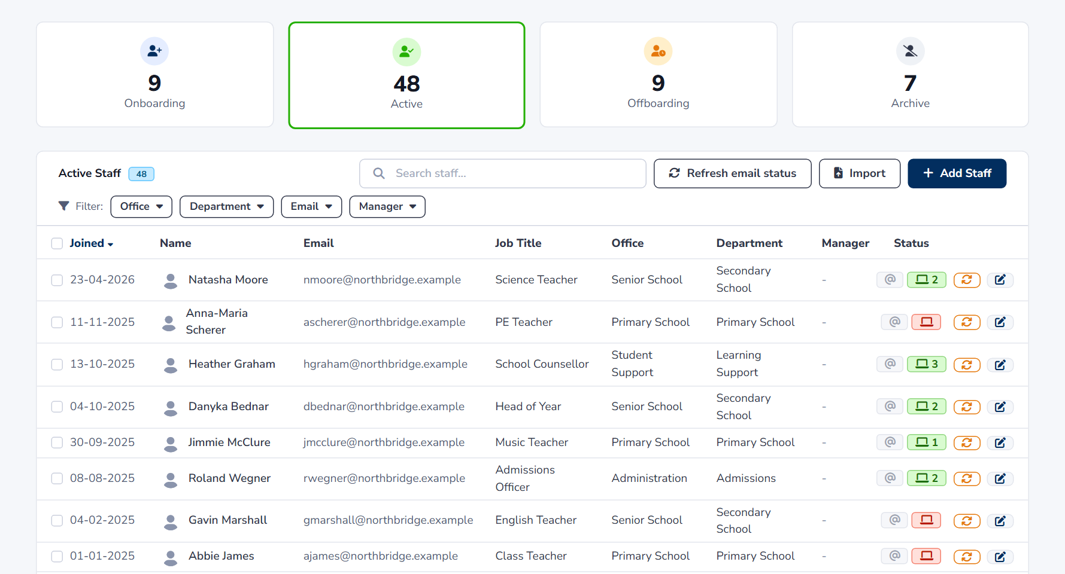Viewport: 1065px width, 574px height.
Task: Open the Archive card
Action: 910,75
